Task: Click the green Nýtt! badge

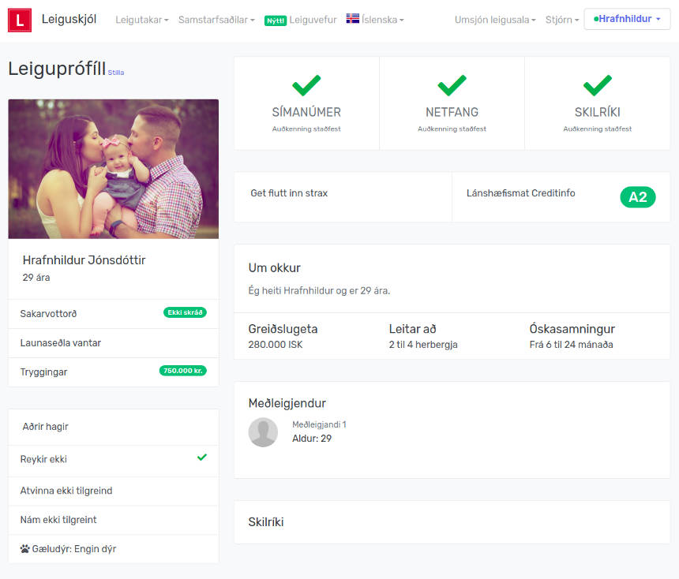Action: [x=276, y=21]
